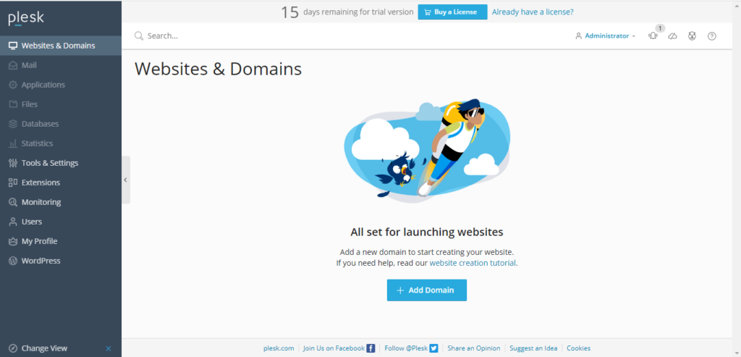The height and width of the screenshot is (357, 741).
Task: Open Tools & Settings in sidebar
Action: [49, 163]
